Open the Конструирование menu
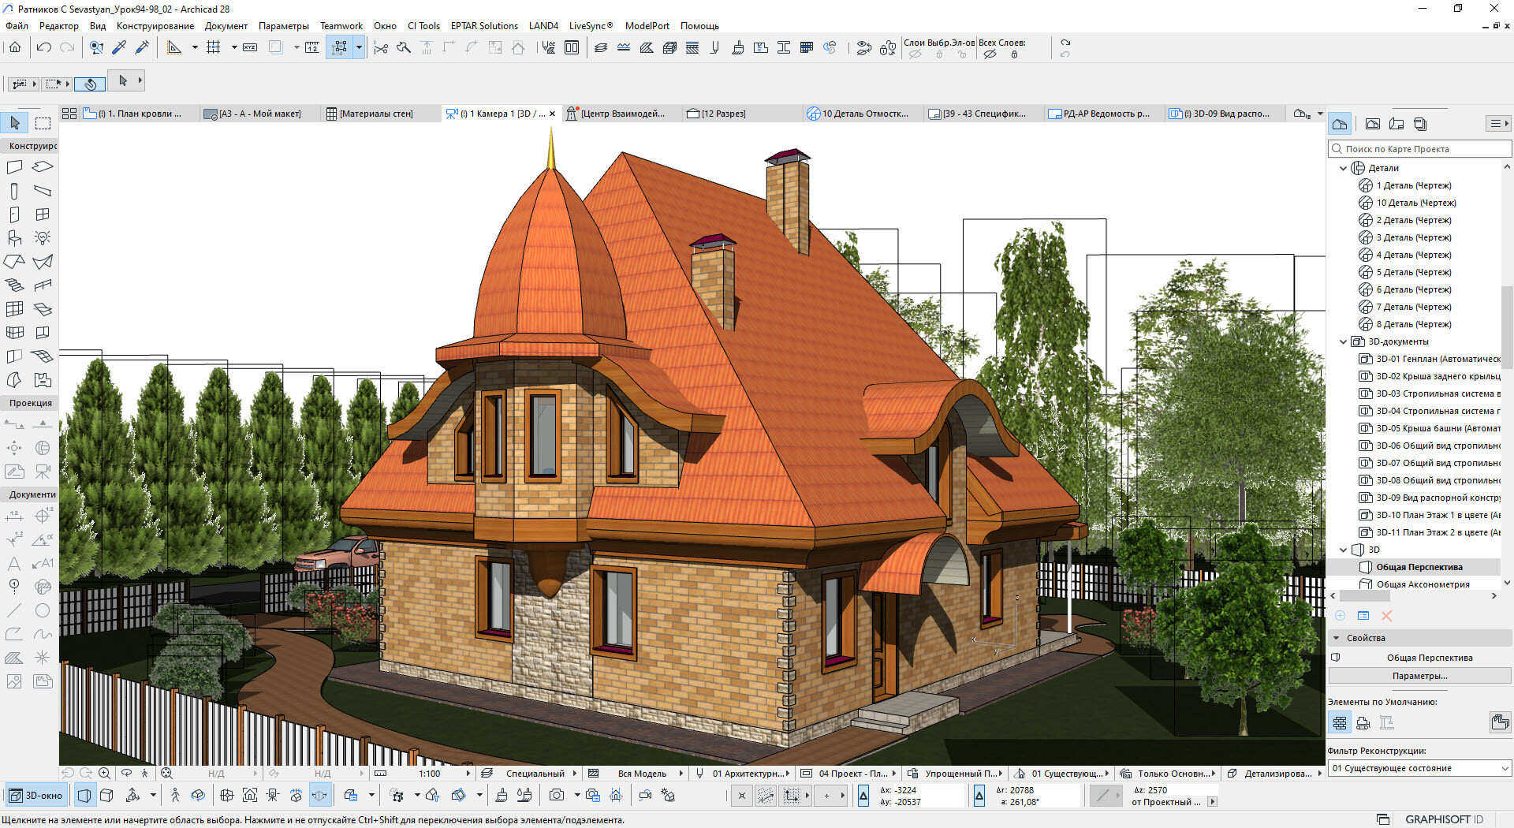 tap(155, 26)
